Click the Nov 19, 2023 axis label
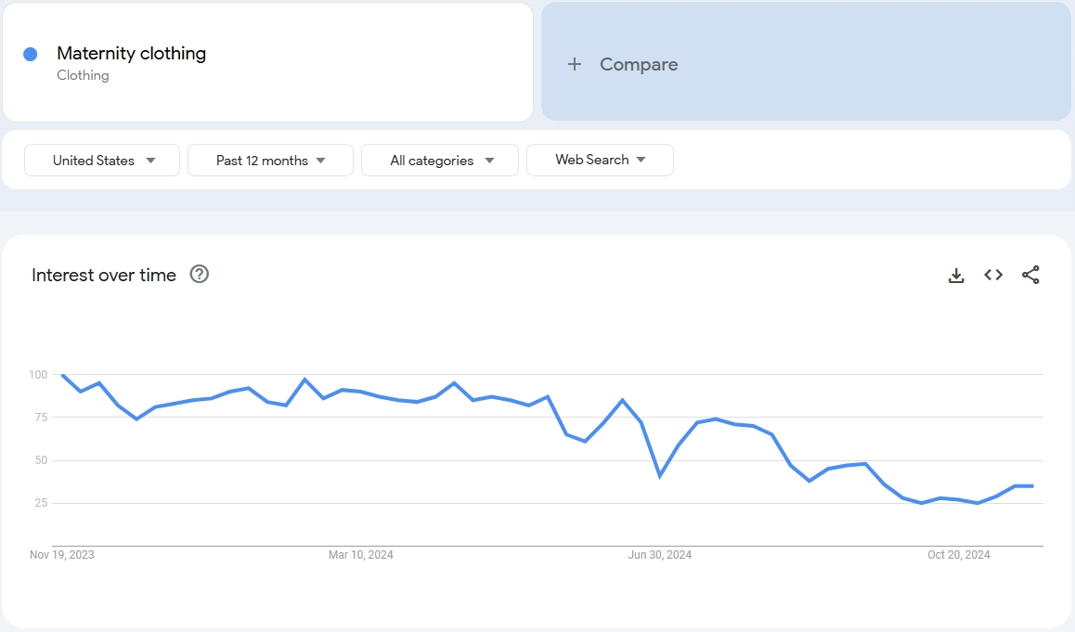This screenshot has height=632, width=1075. [x=62, y=555]
